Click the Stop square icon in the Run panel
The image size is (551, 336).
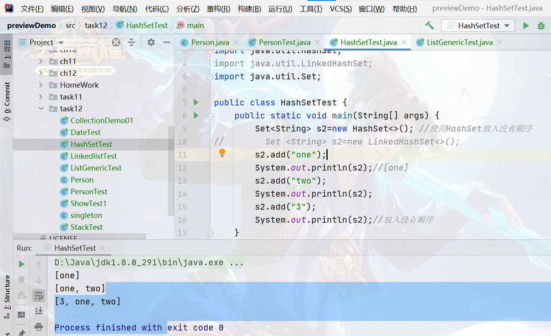pyautogui.click(x=22, y=280)
